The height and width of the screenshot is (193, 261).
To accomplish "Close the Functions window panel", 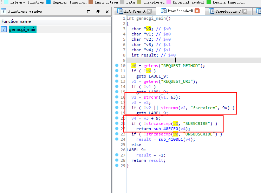I will click(107, 12).
